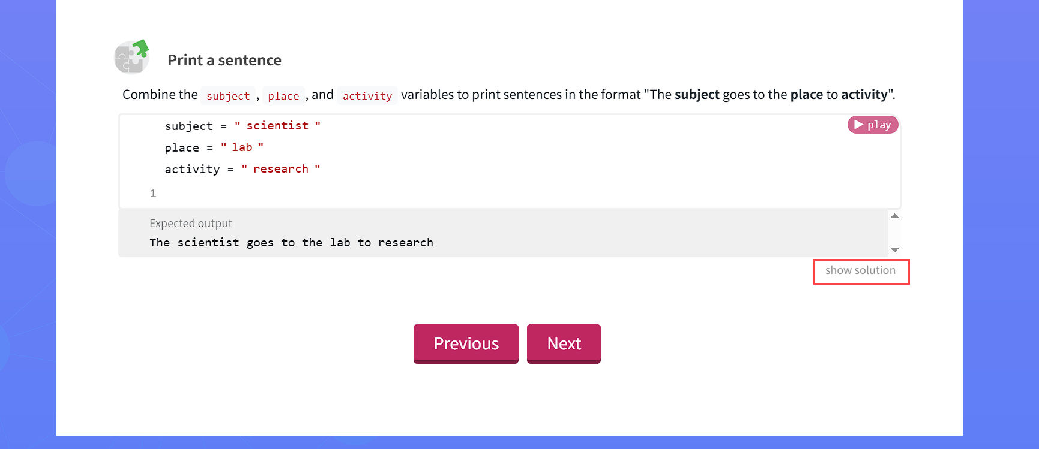The image size is (1039, 449).
Task: Click the down arrow of the output scrollbar
Action: coord(894,249)
